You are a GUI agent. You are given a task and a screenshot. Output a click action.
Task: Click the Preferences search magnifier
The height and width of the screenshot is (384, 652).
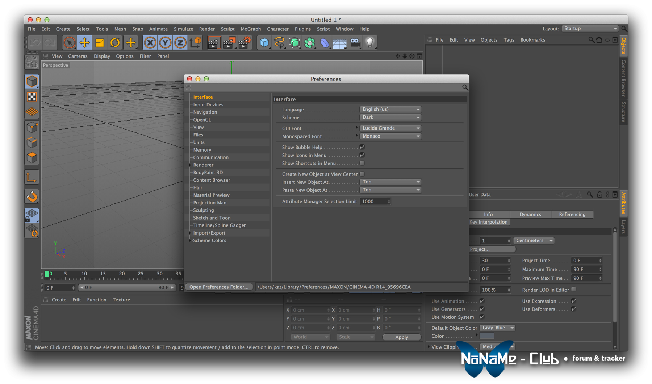[465, 88]
